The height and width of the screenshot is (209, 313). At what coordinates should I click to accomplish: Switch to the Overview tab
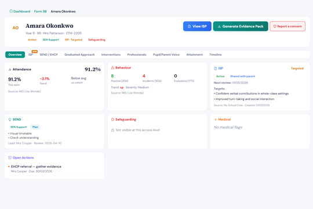pos(15,55)
